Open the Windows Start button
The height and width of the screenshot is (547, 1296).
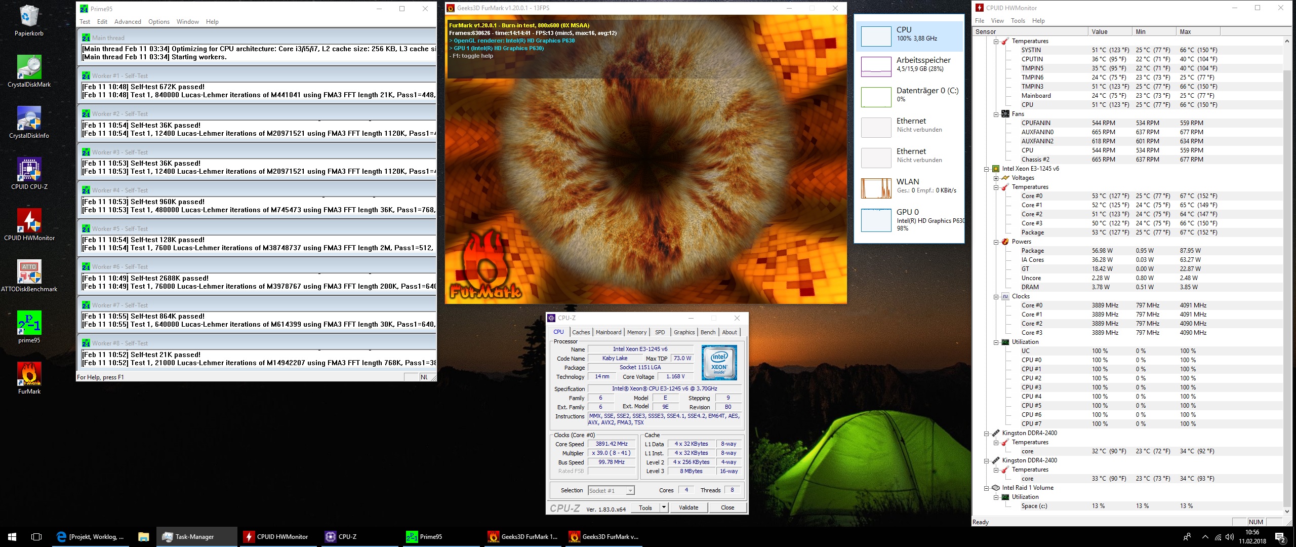tap(12, 536)
